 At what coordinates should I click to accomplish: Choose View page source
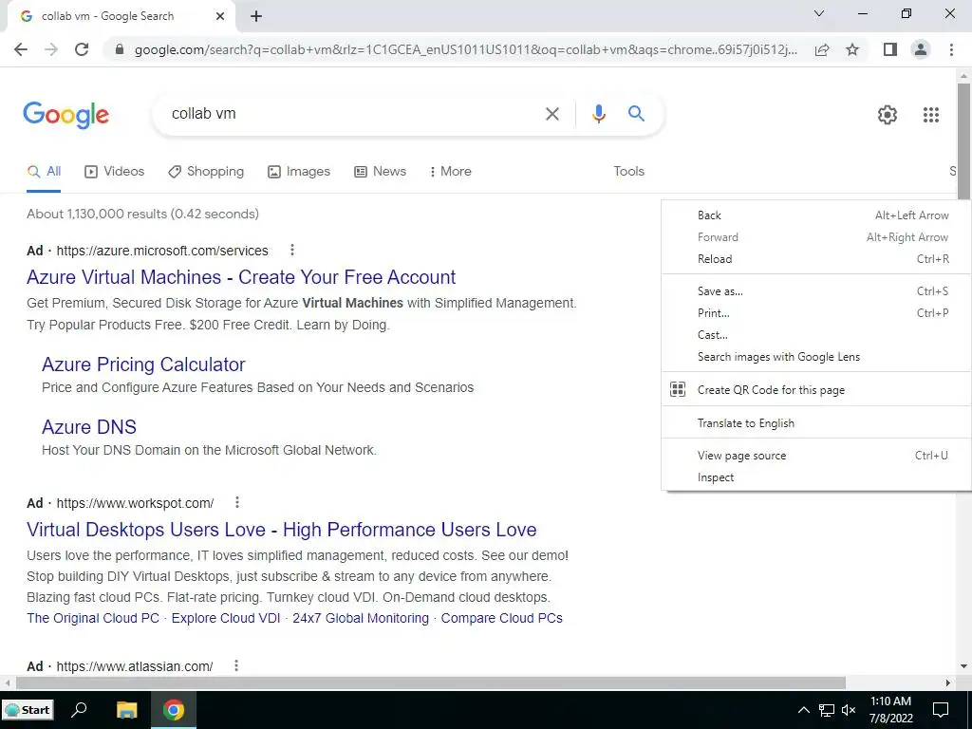point(815,456)
